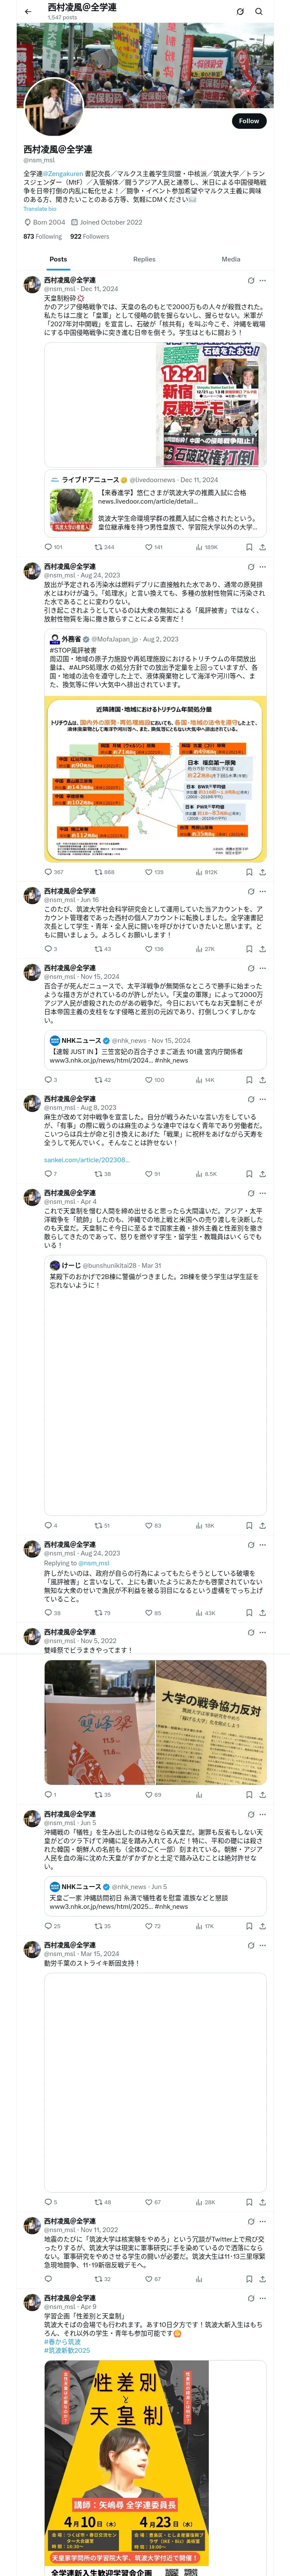
Task: View analytics showing 912K views
Action: pos(207,872)
